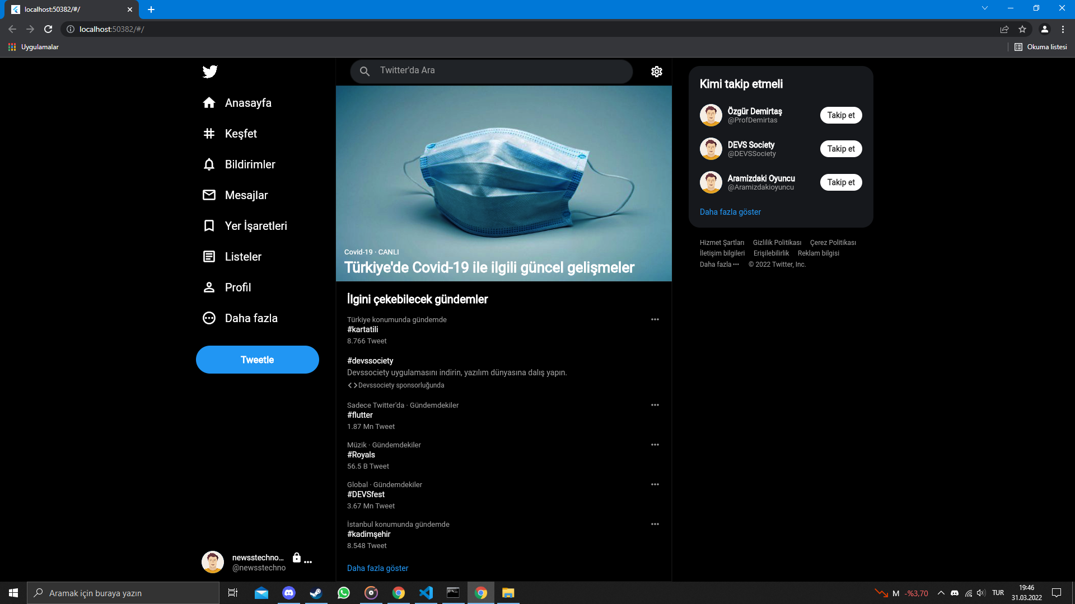Click the search magnifier icon

[364, 72]
